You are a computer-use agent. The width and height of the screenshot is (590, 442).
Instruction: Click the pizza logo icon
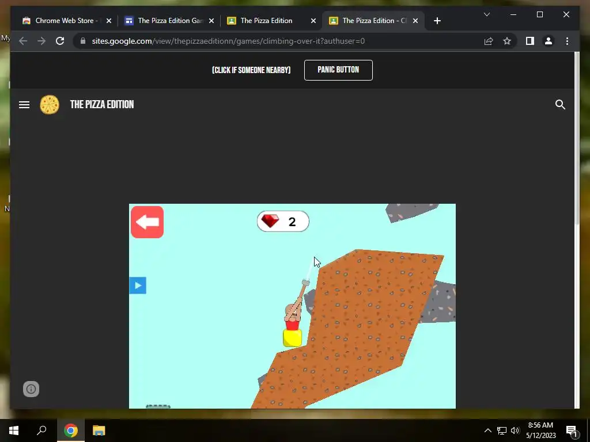[50, 105]
